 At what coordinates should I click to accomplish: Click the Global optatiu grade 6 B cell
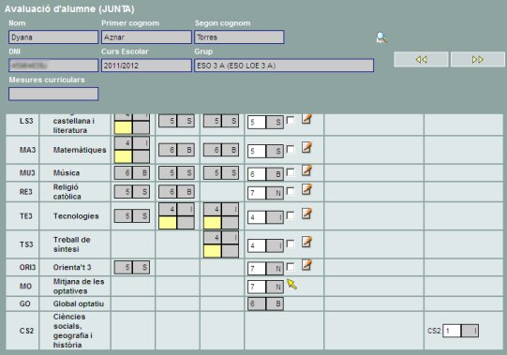click(265, 303)
